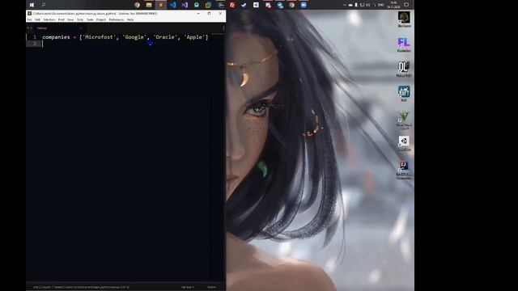
Task: Open Visual Studio Code from taskbar
Action: pos(172,5)
